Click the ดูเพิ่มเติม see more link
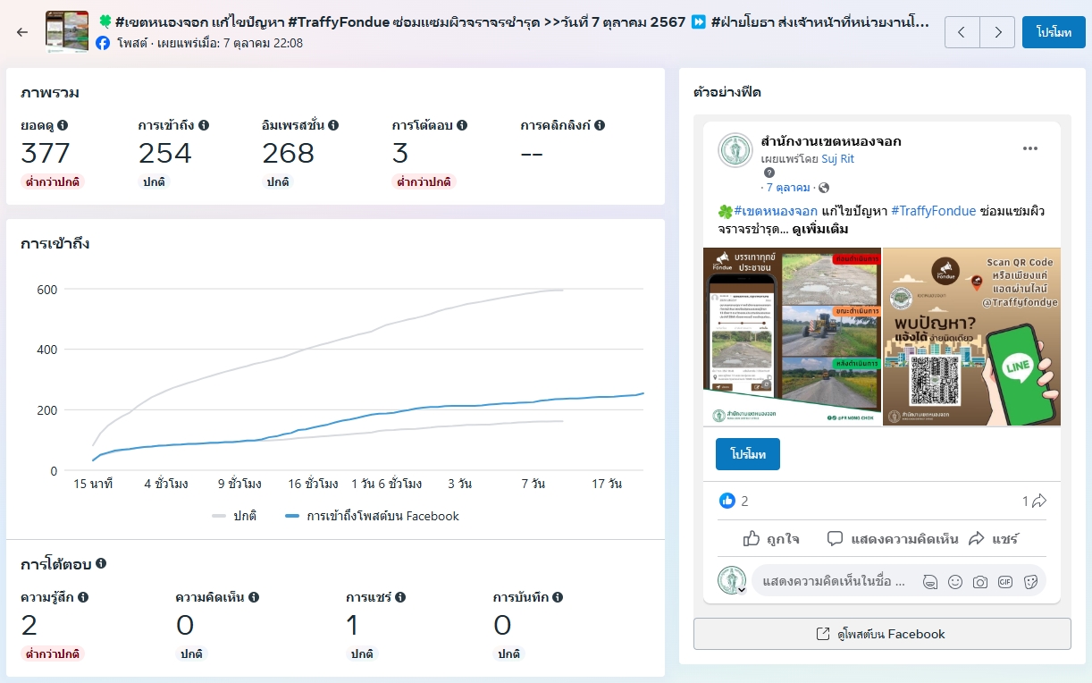Screen dimensions: 1092x683 (x=819, y=229)
